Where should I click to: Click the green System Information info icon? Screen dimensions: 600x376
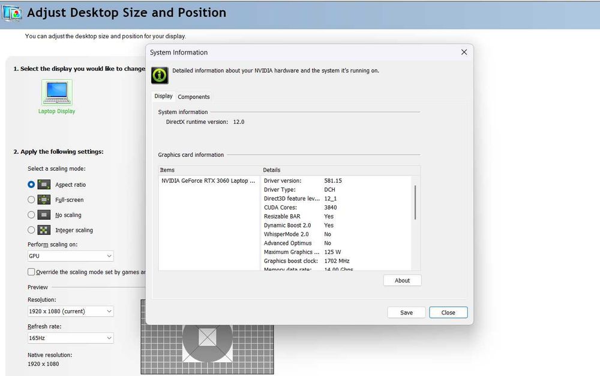pos(160,75)
